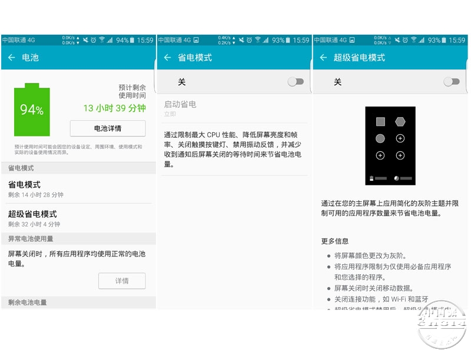The height and width of the screenshot is (353, 471).
Task: Tap the mute icon in the 电池 status bar
Action: 85,40
